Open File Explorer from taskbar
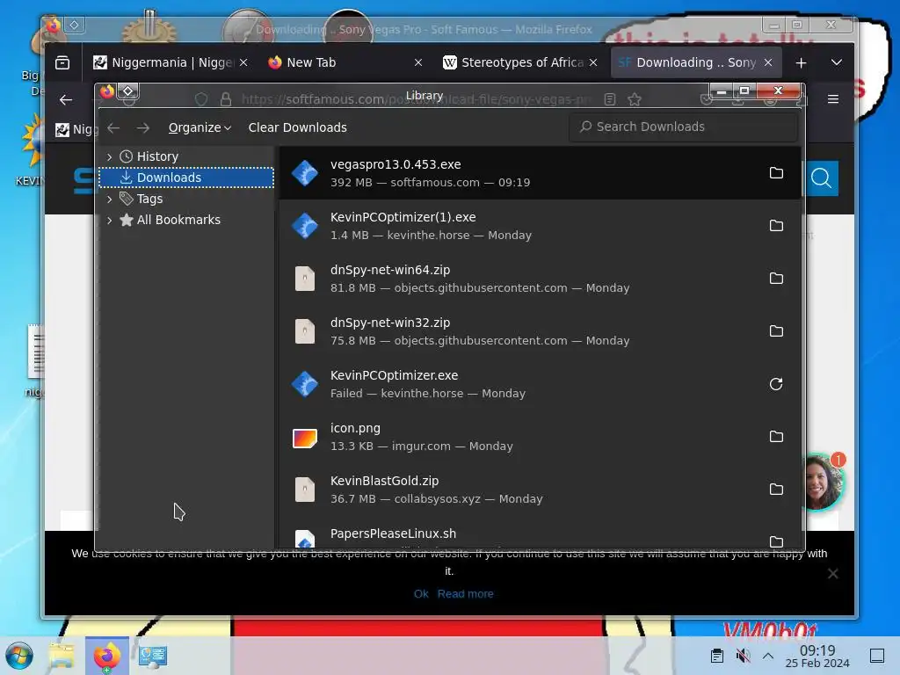The width and height of the screenshot is (900, 675). click(x=62, y=656)
